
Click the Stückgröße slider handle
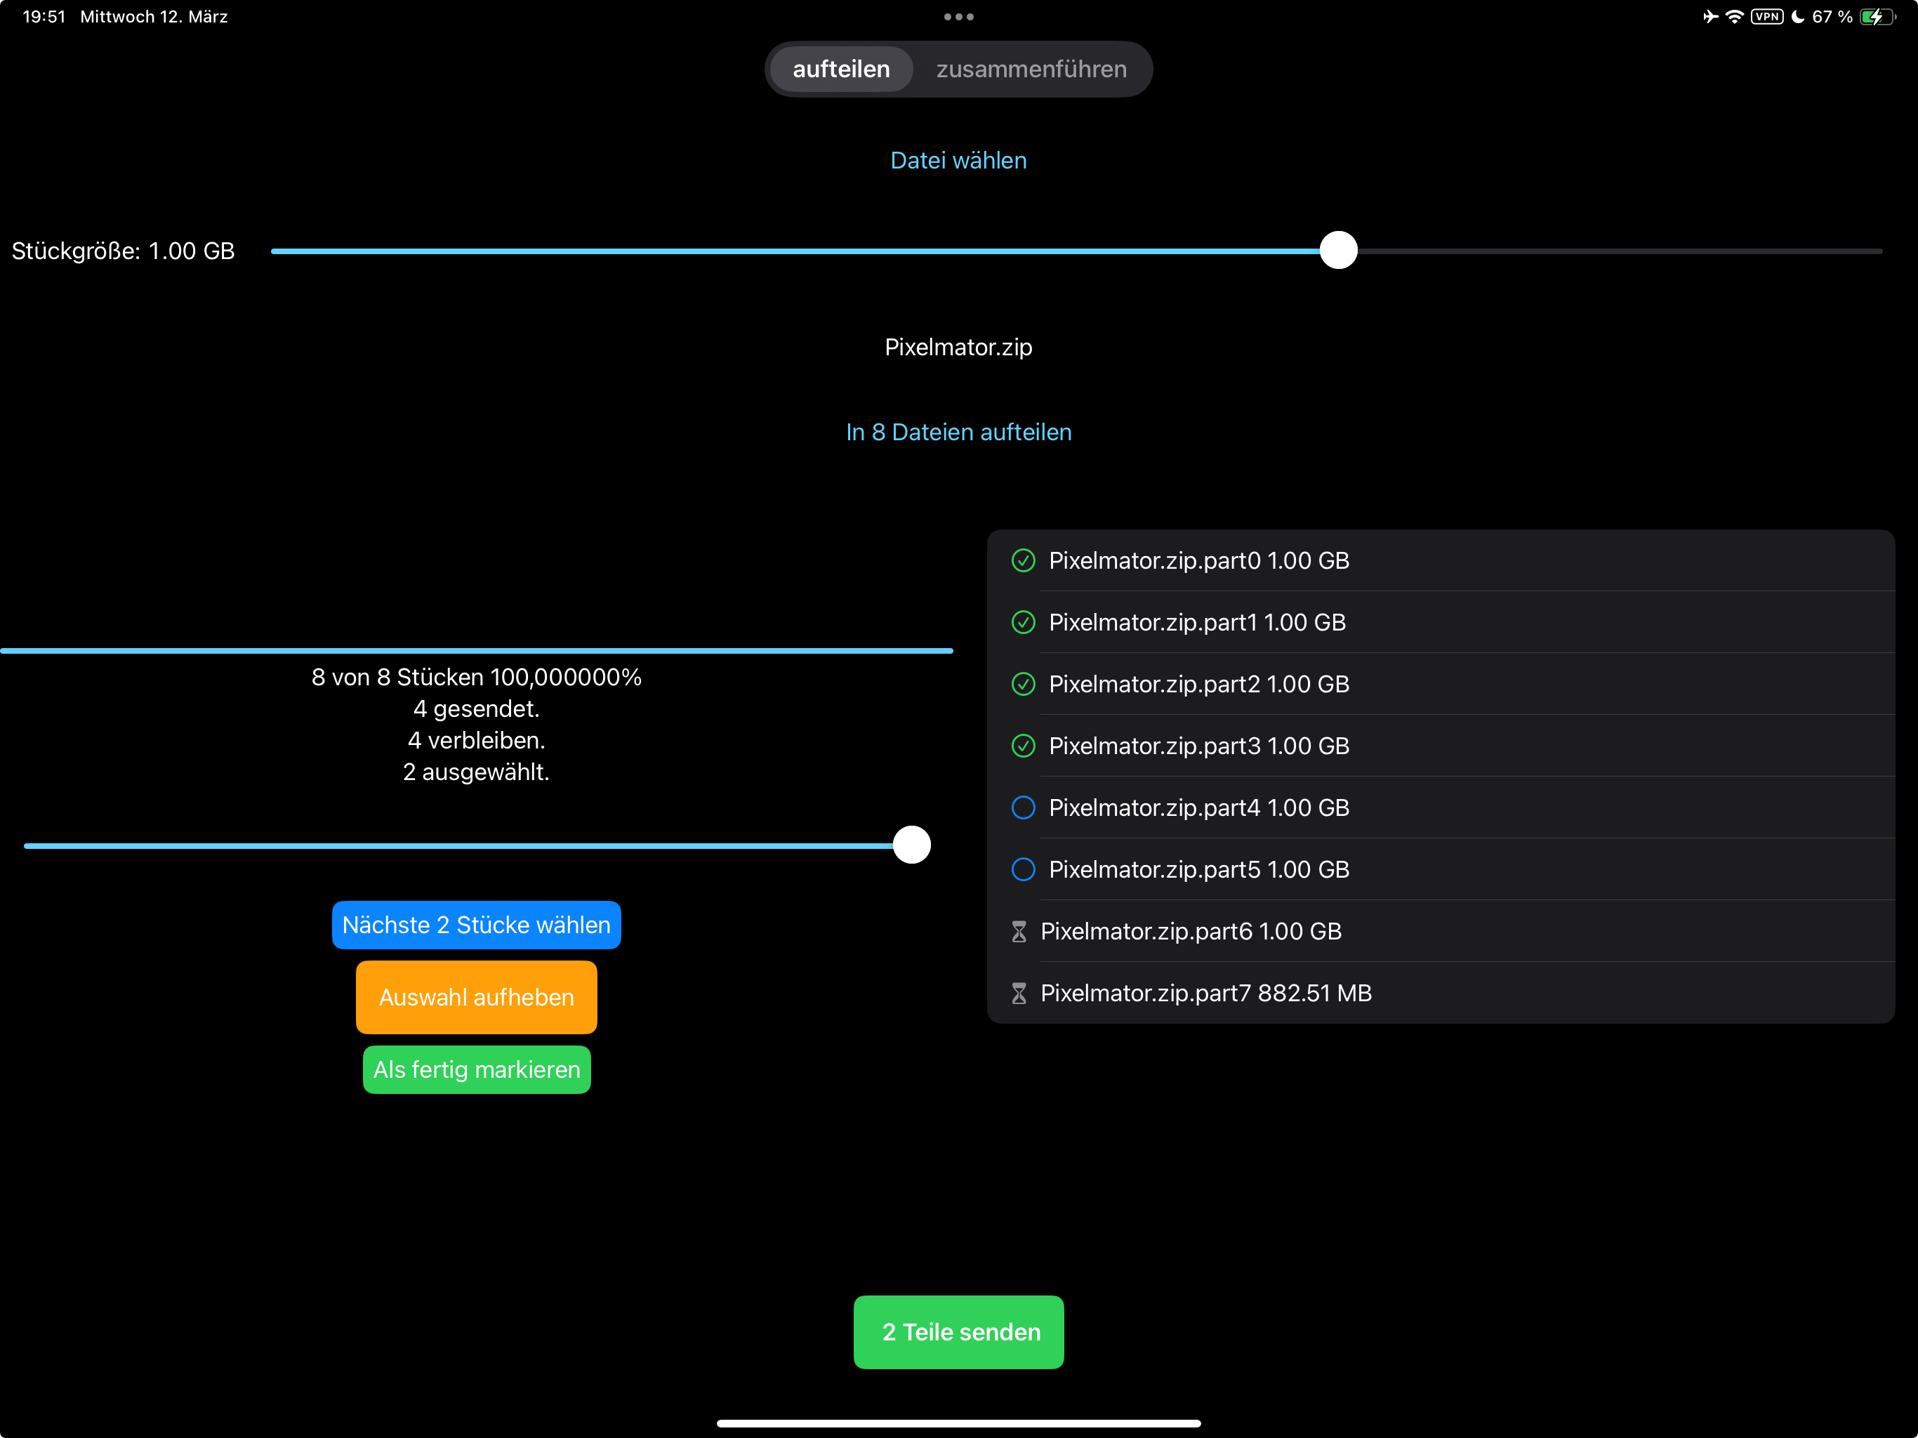[x=1338, y=251]
